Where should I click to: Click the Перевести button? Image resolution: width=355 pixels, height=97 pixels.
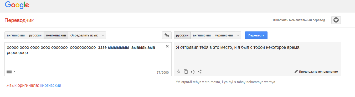tap(256, 35)
